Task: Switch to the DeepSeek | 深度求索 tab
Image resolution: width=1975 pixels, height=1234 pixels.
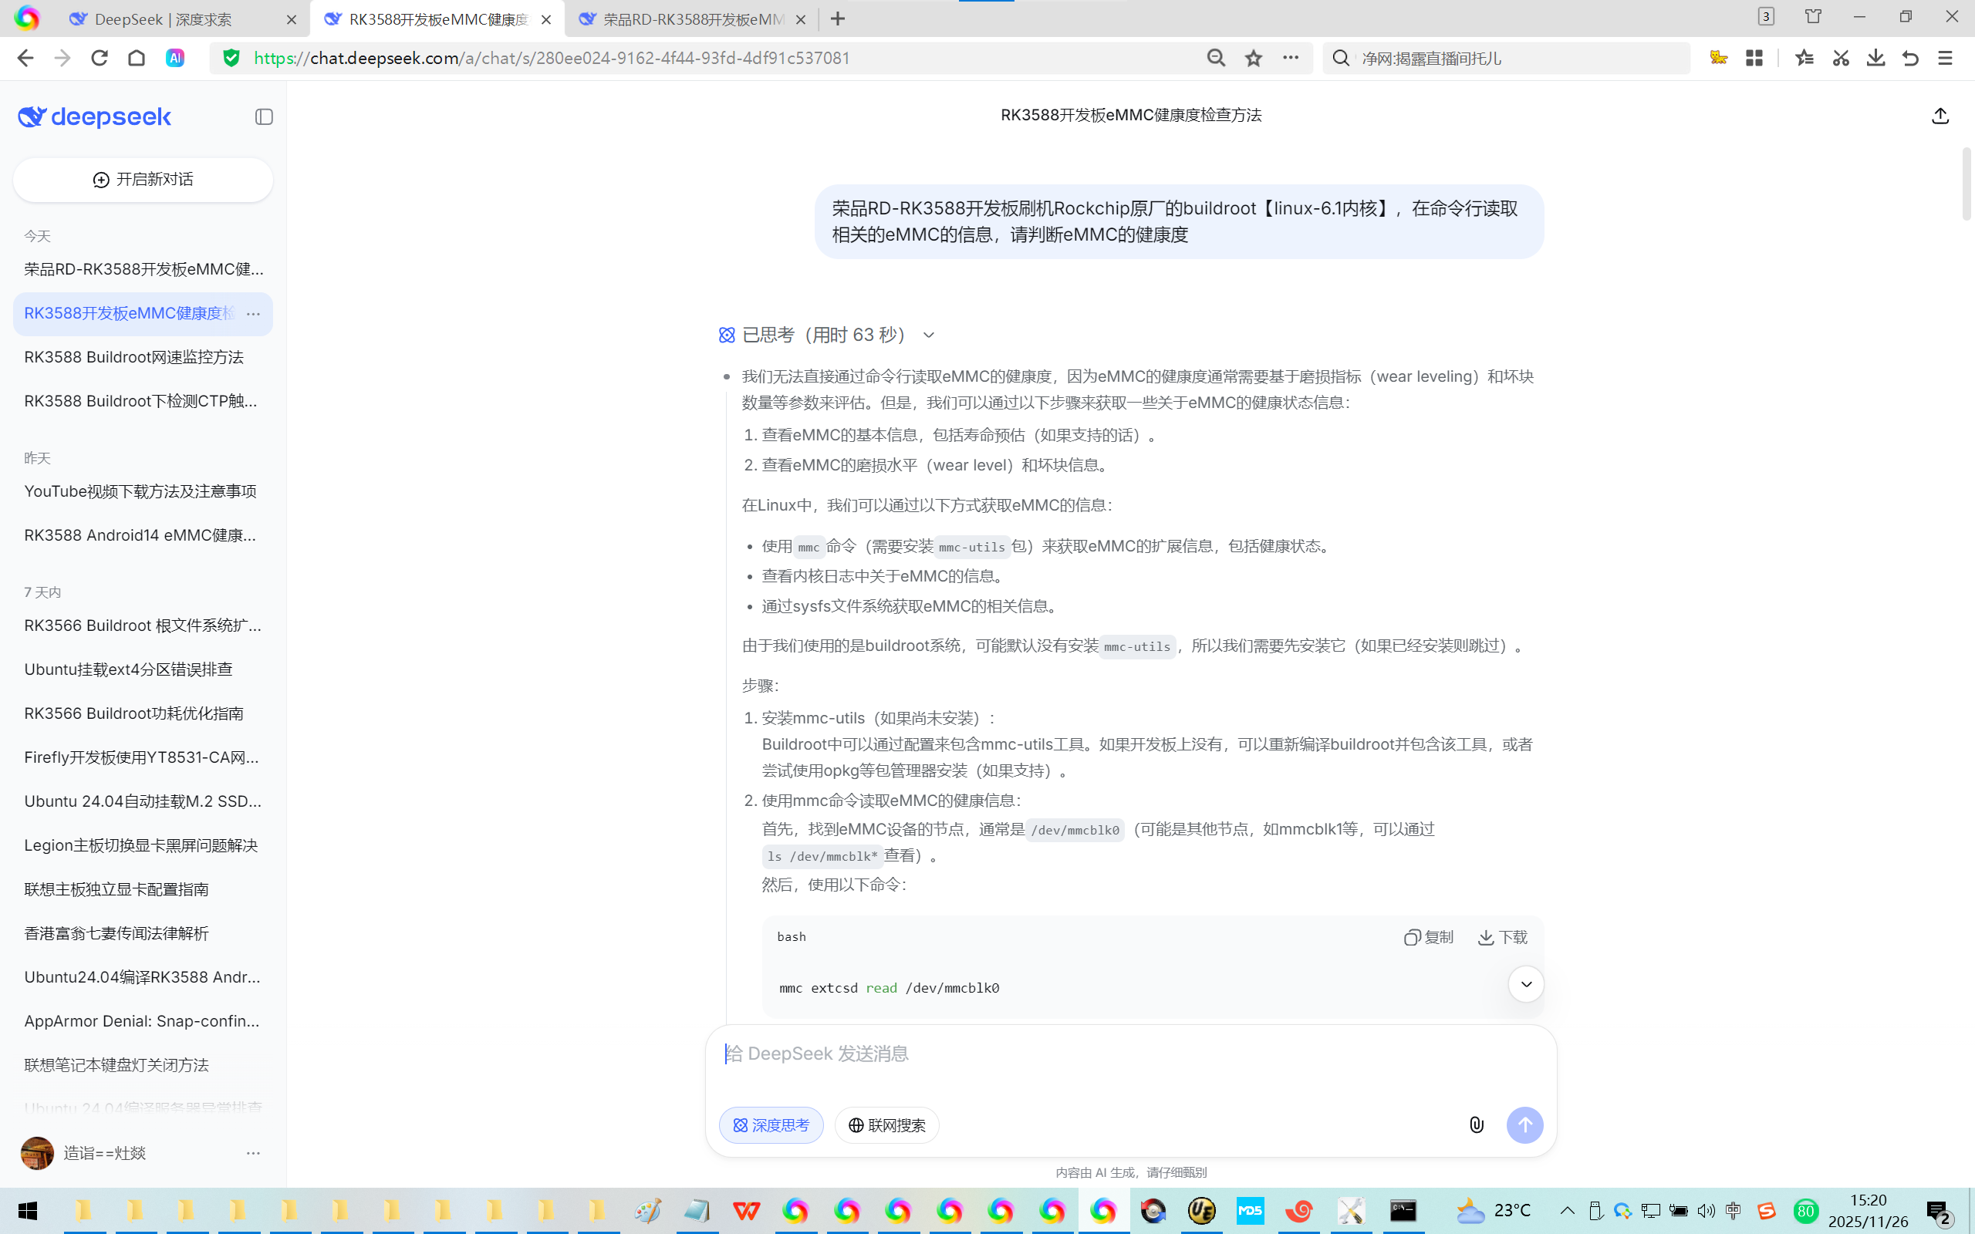Action: pos(164,19)
